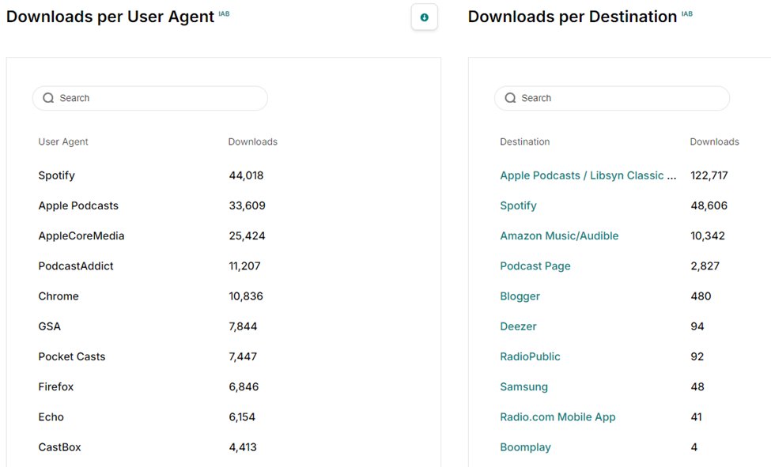Click the 122,717 downloads value
Image resolution: width=771 pixels, height=467 pixels.
(709, 175)
